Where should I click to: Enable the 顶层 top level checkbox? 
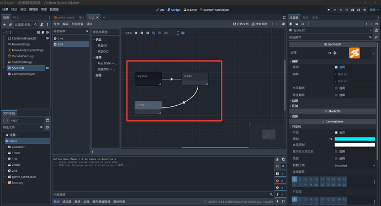[x=336, y=158]
